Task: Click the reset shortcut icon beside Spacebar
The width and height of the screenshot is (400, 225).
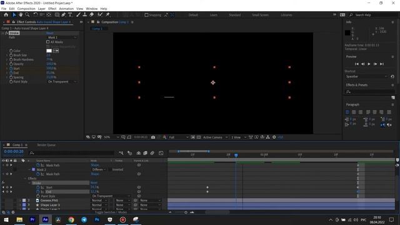Action: [x=392, y=76]
